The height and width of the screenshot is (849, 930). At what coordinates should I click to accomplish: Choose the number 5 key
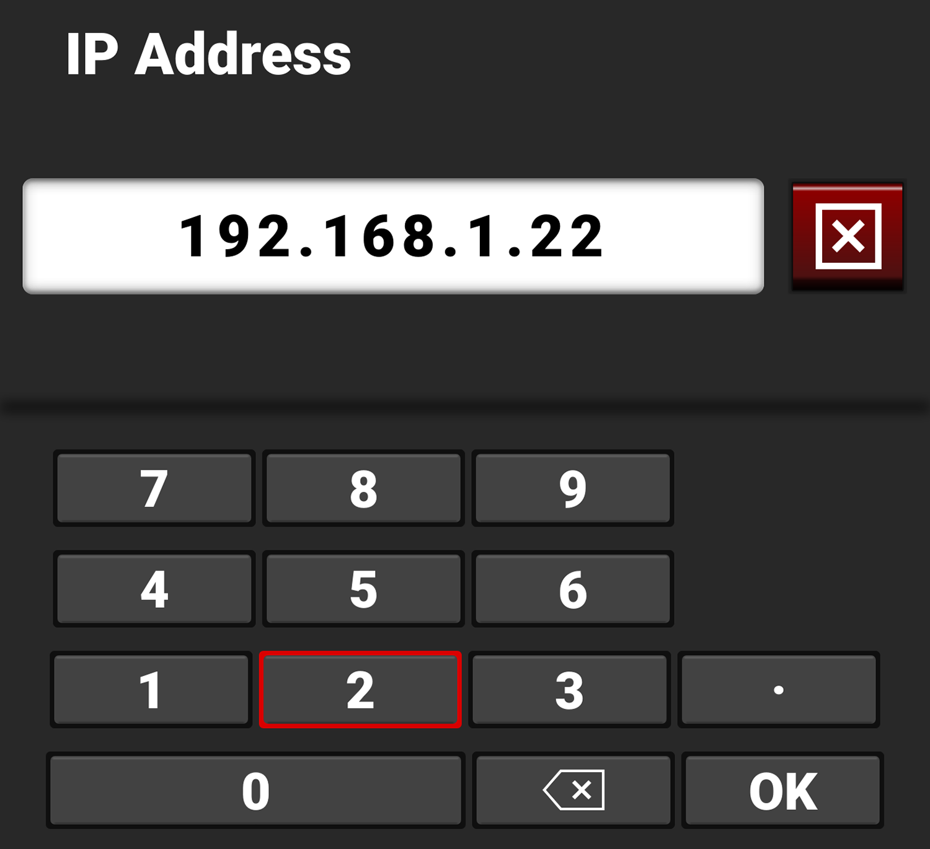pos(363,589)
